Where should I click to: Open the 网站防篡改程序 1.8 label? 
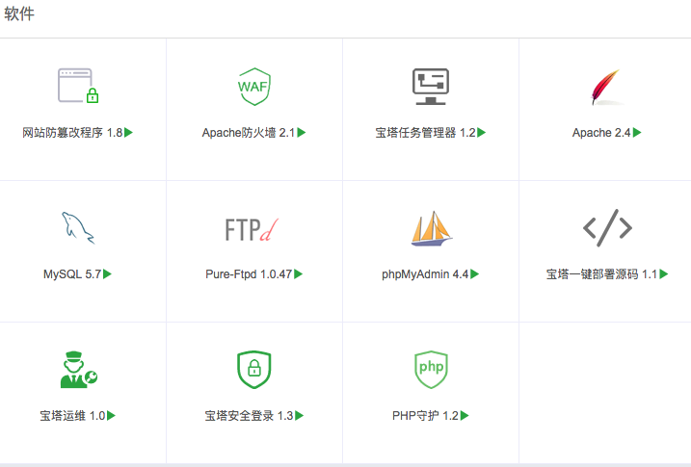pos(72,133)
